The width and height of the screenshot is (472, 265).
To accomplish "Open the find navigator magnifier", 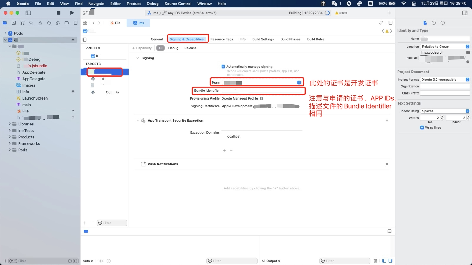I will pyautogui.click(x=31, y=23).
